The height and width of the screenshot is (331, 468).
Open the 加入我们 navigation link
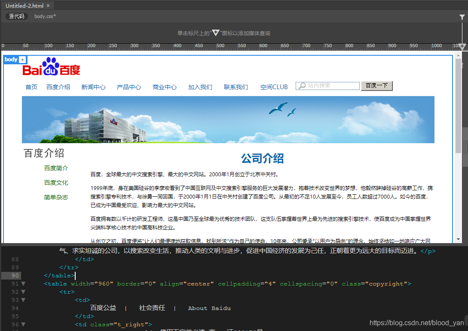point(200,87)
